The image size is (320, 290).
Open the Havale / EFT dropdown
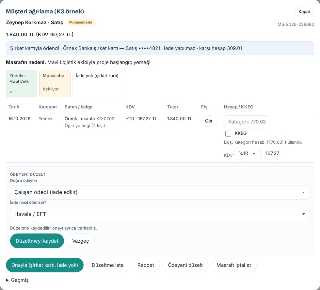[160, 214]
